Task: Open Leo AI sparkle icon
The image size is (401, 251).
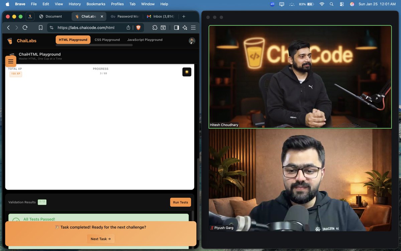Action: pos(185,28)
